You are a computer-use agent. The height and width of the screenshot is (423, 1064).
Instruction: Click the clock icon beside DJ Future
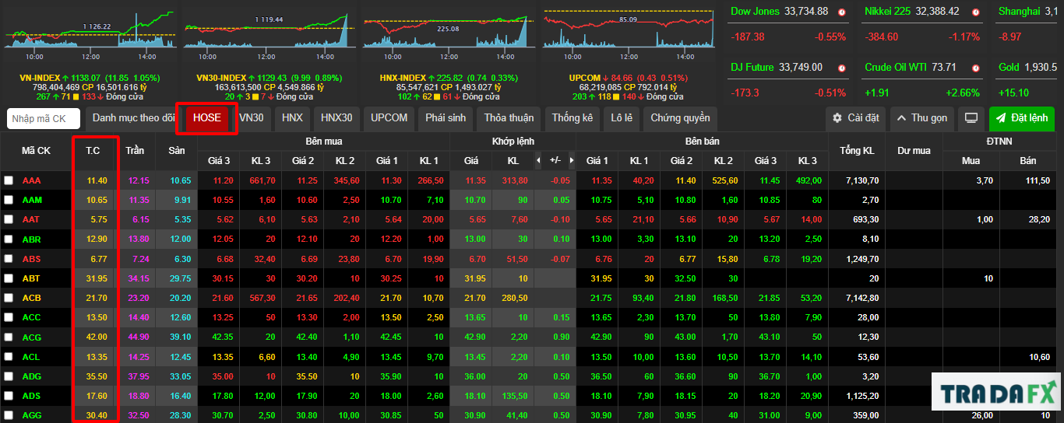coord(842,68)
